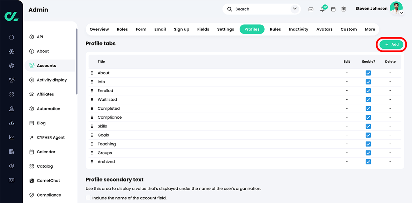Open the trash bin icon in header
412x203 pixels.
[343, 9]
